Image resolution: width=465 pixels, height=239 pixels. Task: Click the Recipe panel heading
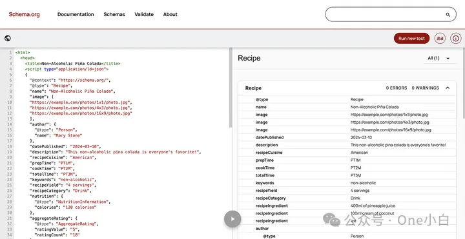click(x=249, y=58)
